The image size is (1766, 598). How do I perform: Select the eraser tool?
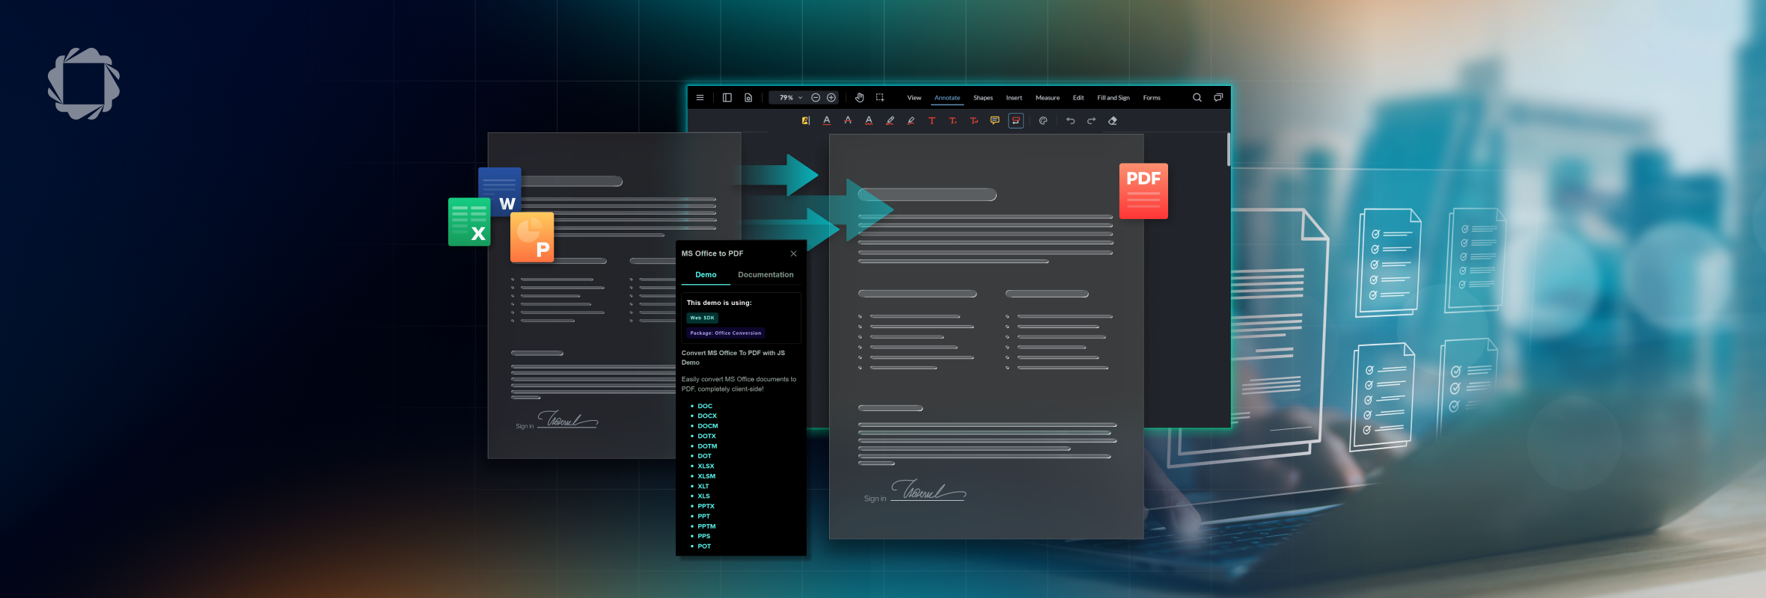click(x=1113, y=120)
